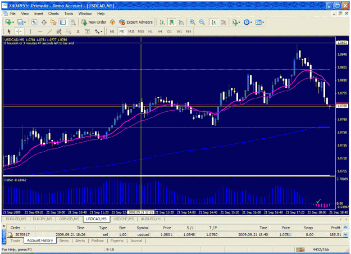Switch the timeframe to M5
351x254 pixels.
pyautogui.click(x=121, y=31)
